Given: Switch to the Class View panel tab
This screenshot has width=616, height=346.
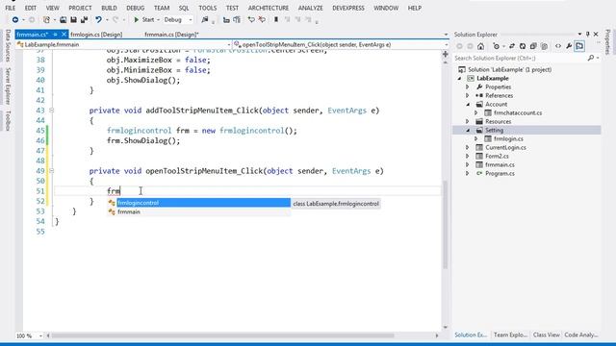Looking at the screenshot, I should point(546,335).
